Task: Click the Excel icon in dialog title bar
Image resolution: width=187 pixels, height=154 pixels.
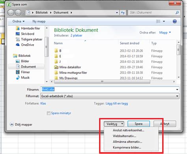Action: coord(9,4)
